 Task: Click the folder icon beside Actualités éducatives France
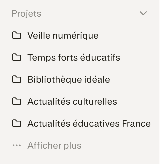[x=17, y=123]
